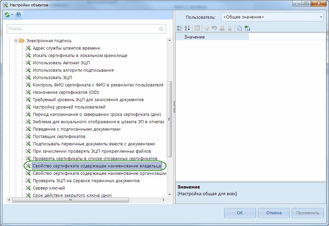Open search with the binoculars icon
The height and width of the screenshot is (226, 329).
click(x=18, y=15)
